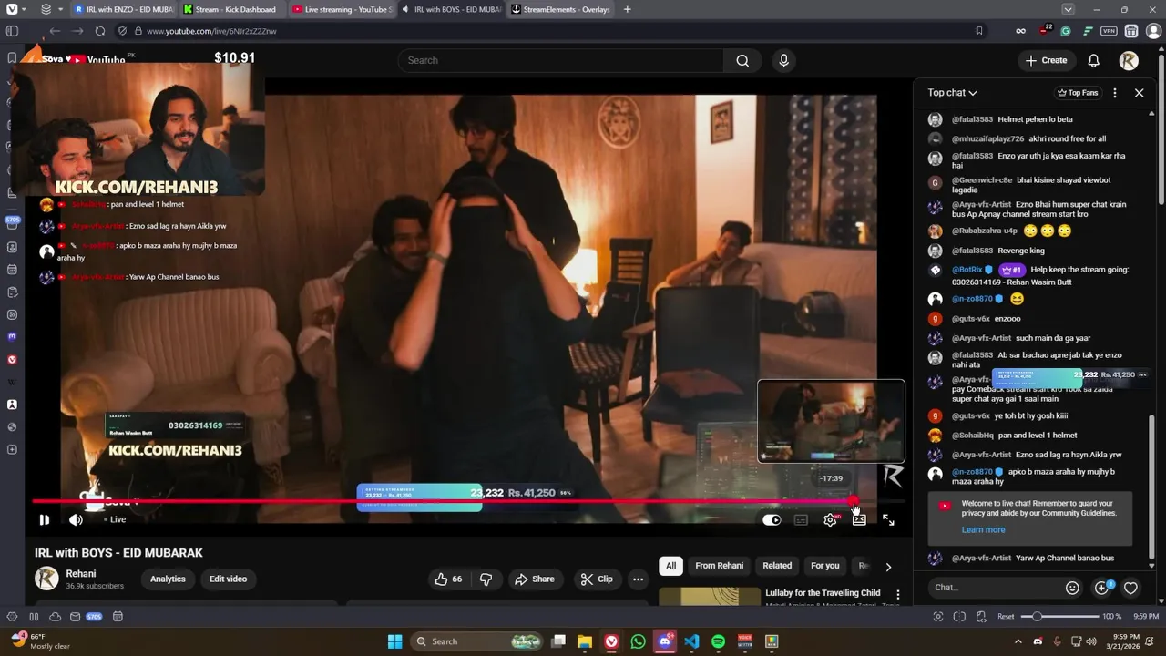
Task: Switch player to theater mode
Action: coord(859,520)
